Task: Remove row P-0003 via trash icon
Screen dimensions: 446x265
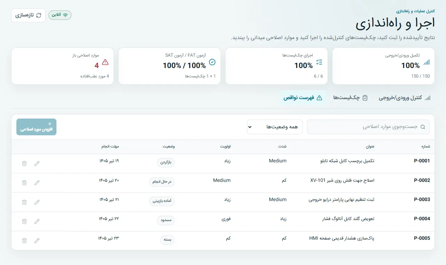Action: pos(24,202)
